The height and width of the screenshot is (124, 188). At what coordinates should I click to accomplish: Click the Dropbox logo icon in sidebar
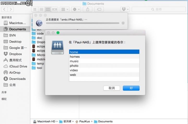[6, 54]
